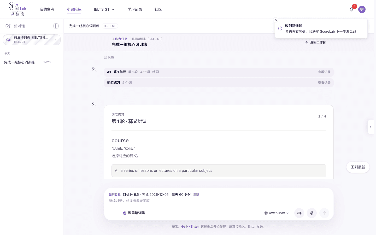
Task: Select answer option A
Action: 219,171
